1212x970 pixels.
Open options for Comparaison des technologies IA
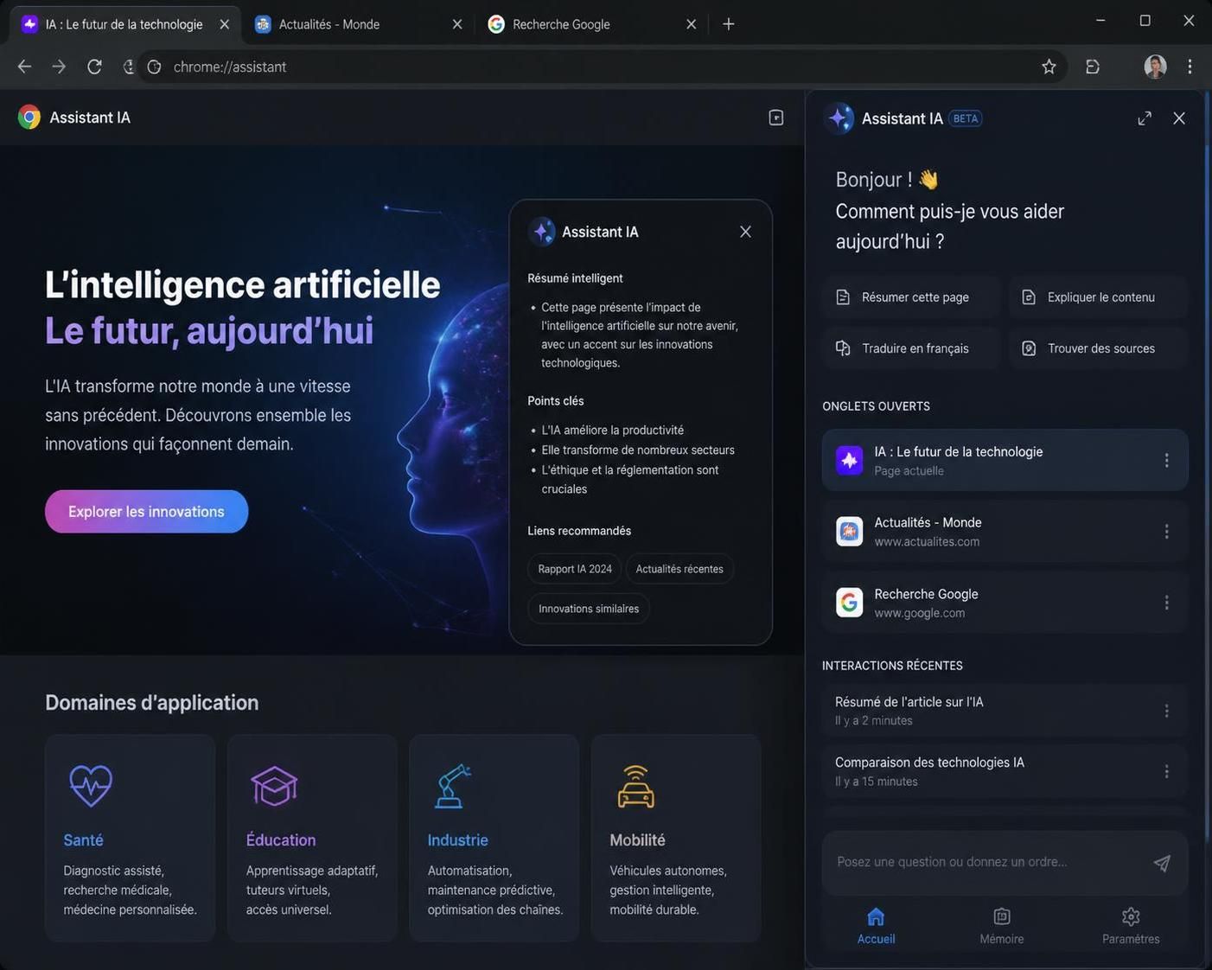[x=1166, y=771]
